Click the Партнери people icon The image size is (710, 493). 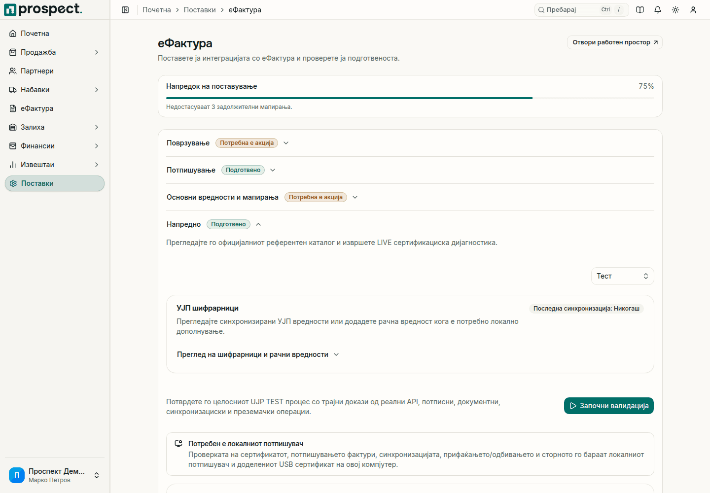[x=13, y=71]
